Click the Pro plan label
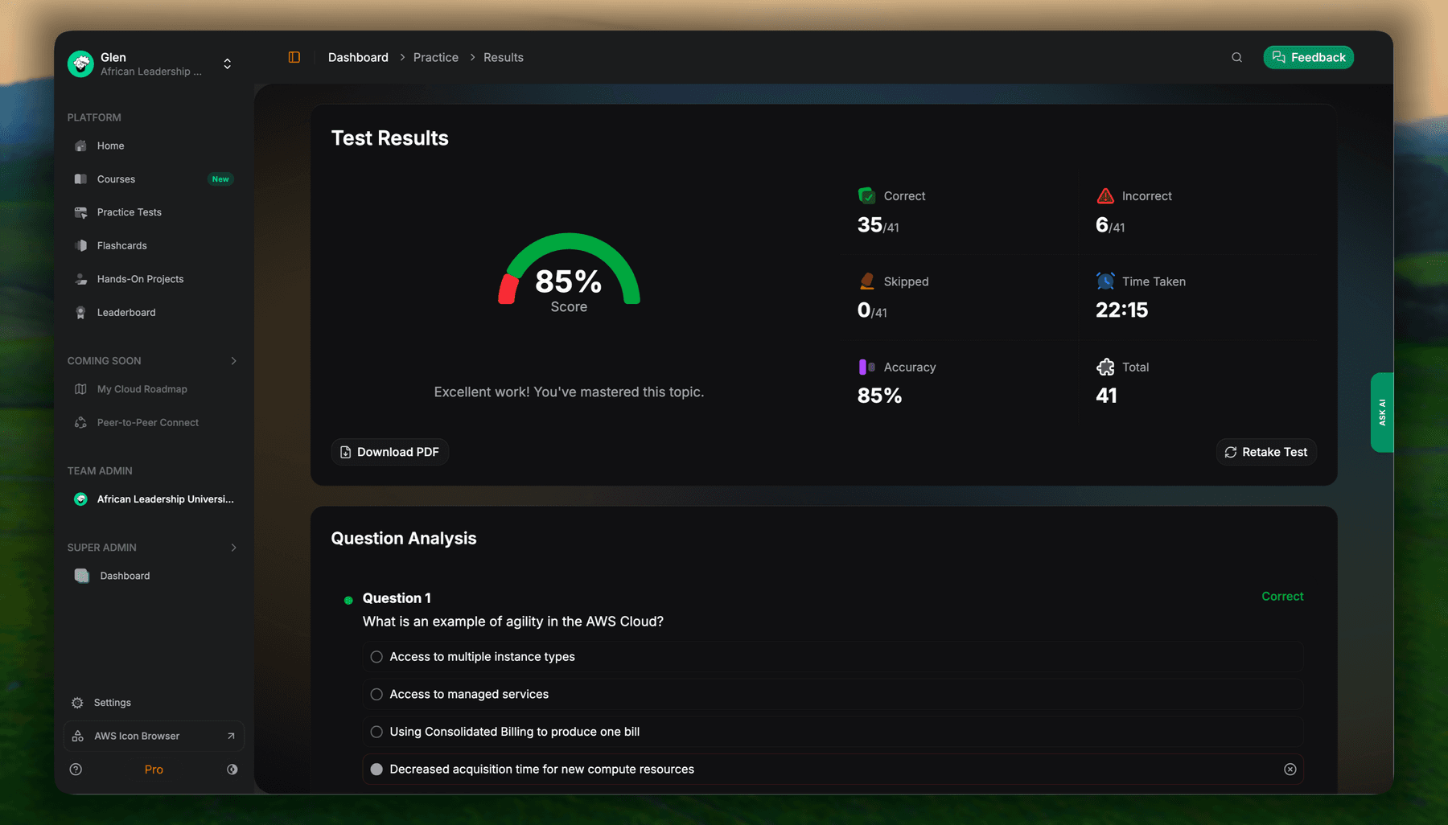 [154, 770]
